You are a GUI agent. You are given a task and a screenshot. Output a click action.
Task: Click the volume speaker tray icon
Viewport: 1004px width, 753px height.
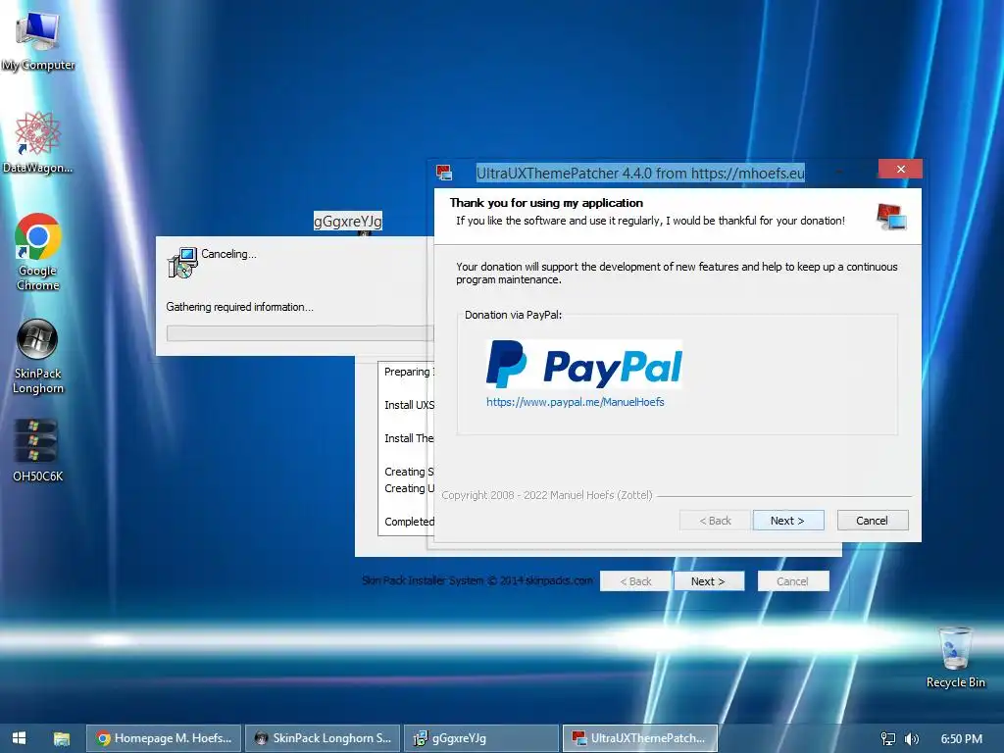pos(911,739)
